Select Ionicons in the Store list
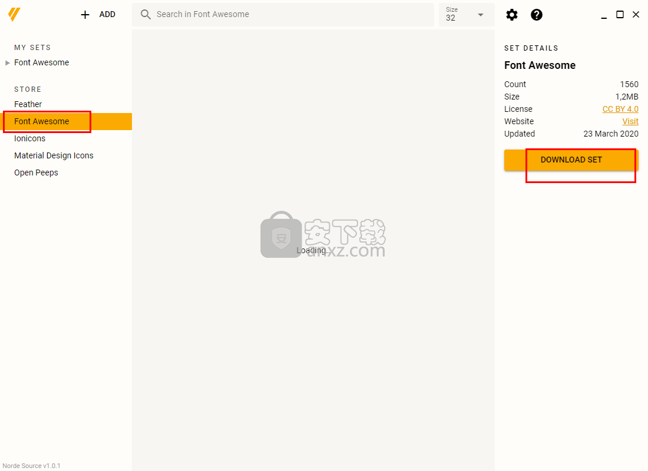 (x=30, y=138)
